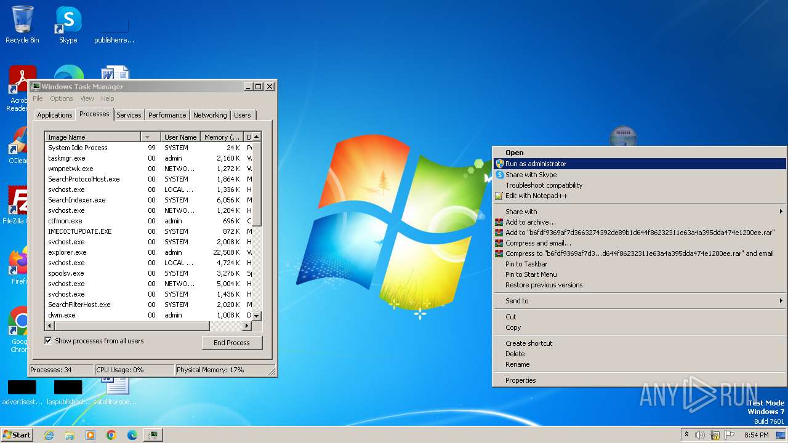Select IMEDICTUPDATE.EXE process row
The height and width of the screenshot is (443, 788).
point(148,231)
